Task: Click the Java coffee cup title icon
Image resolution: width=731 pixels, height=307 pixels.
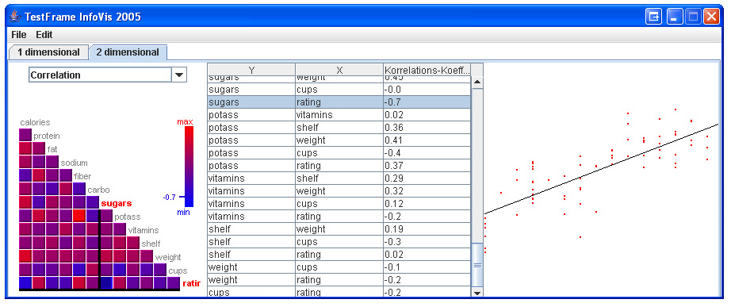Action: tap(15, 17)
